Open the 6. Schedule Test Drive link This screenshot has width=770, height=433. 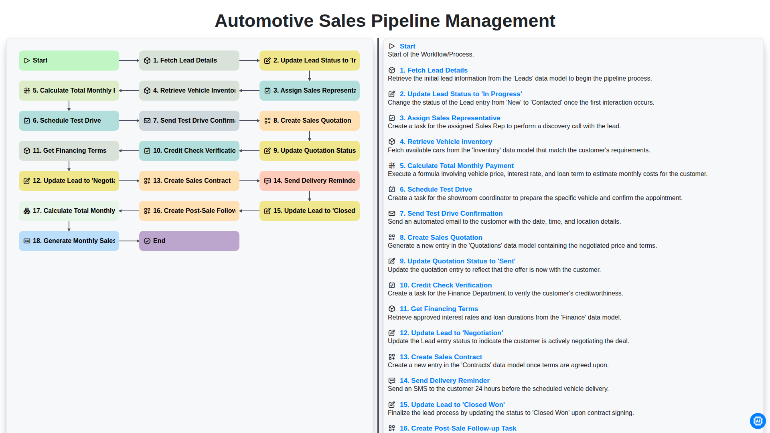pos(436,189)
